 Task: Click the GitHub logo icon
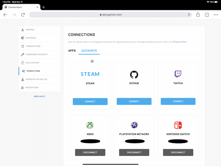(x=134, y=74)
